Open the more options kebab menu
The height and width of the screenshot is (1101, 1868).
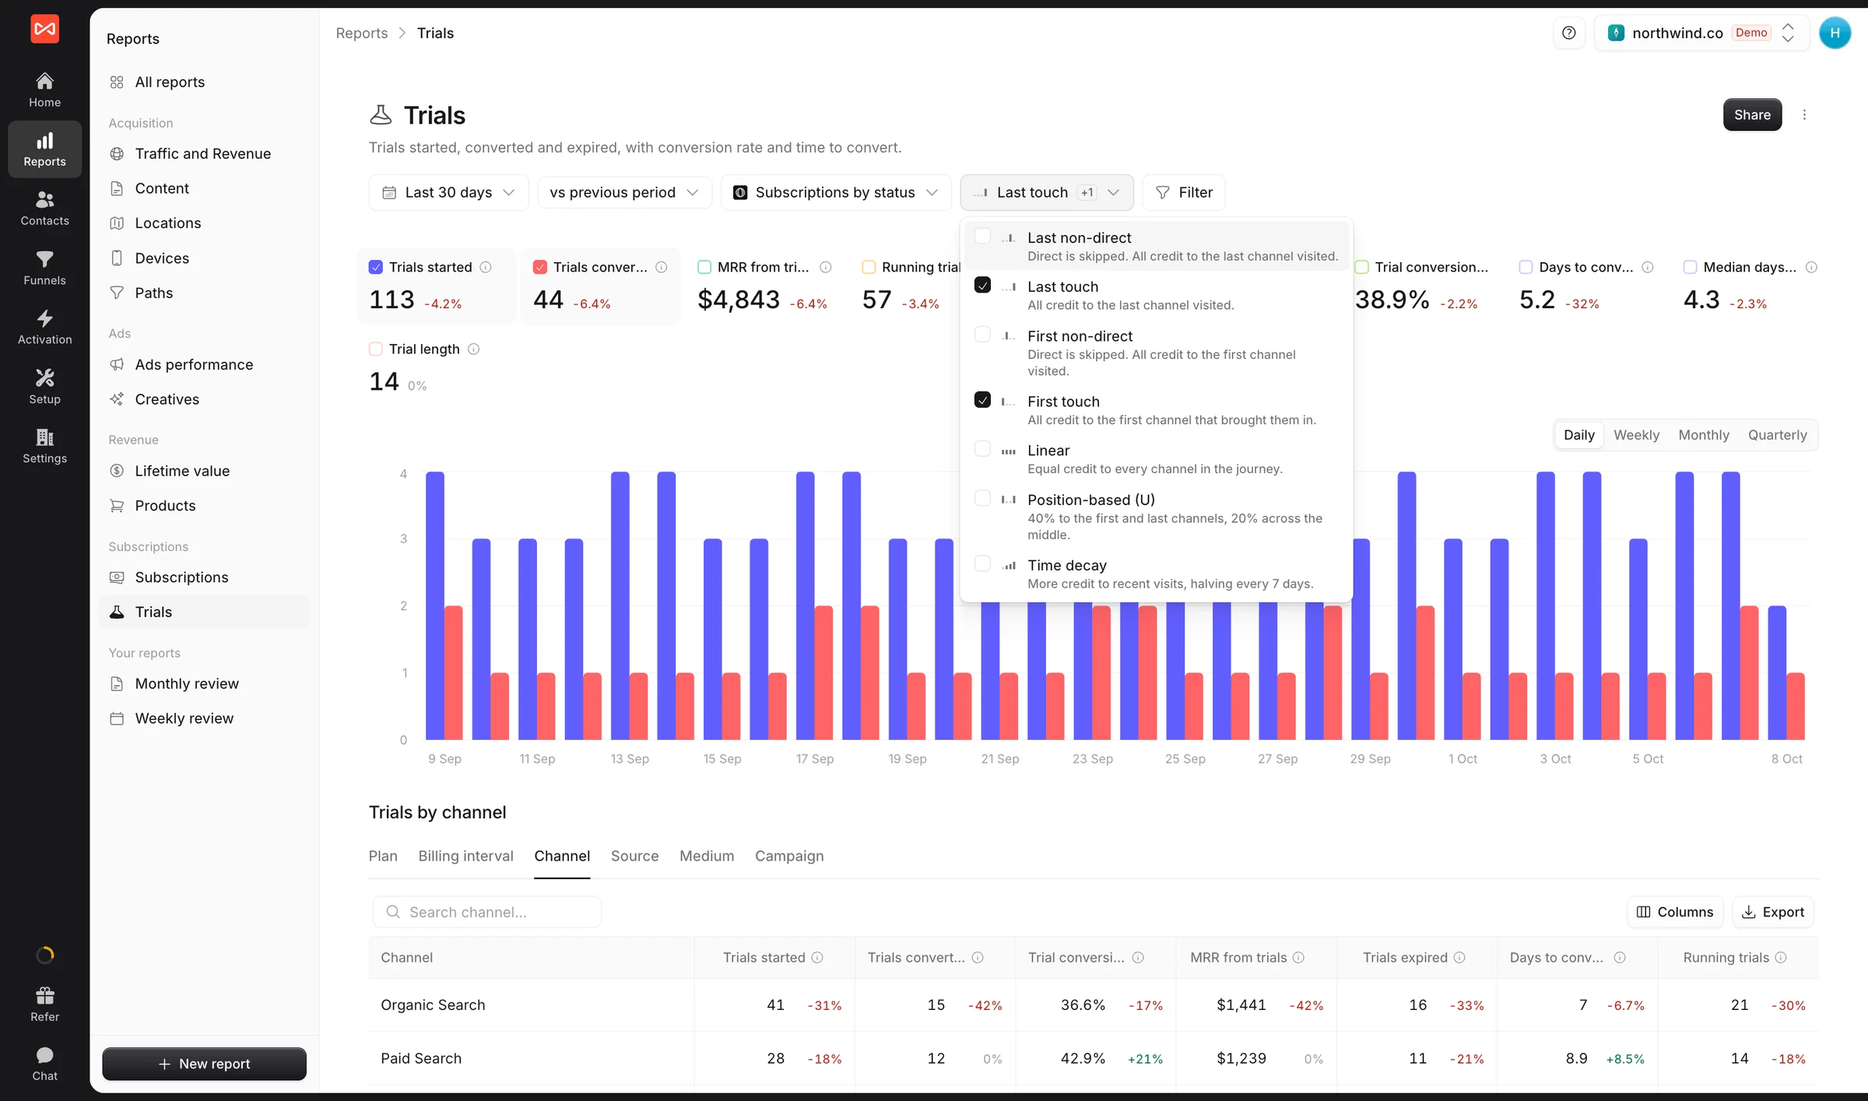coord(1804,114)
